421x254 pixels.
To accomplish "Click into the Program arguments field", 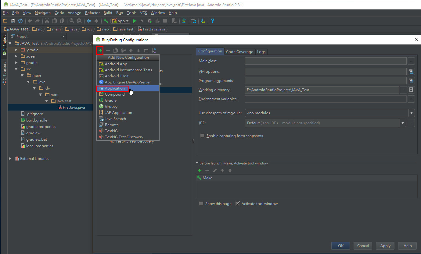I will [326, 81].
